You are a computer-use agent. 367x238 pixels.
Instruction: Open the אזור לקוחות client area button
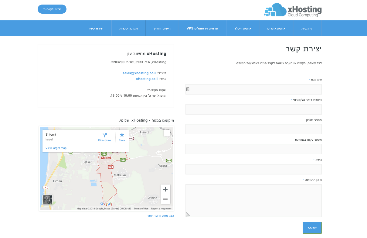tap(52, 9)
